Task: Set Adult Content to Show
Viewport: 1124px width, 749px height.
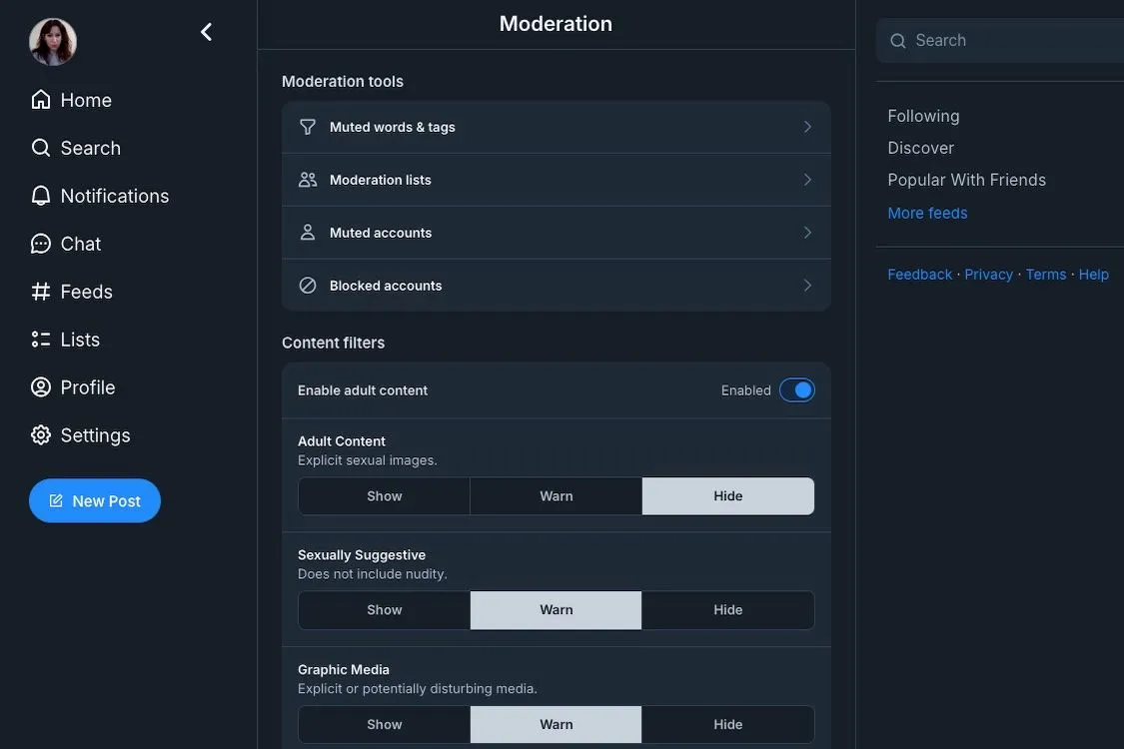Action: tap(385, 496)
